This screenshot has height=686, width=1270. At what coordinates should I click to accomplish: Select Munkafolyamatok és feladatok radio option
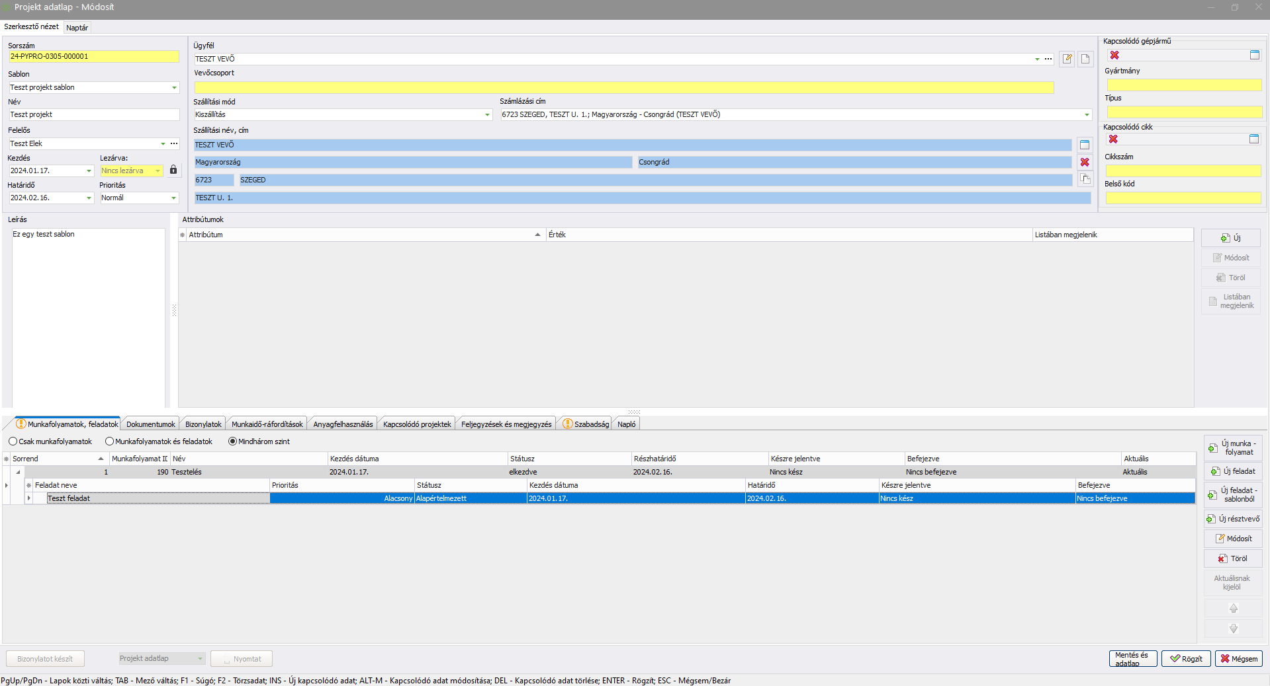pos(110,441)
